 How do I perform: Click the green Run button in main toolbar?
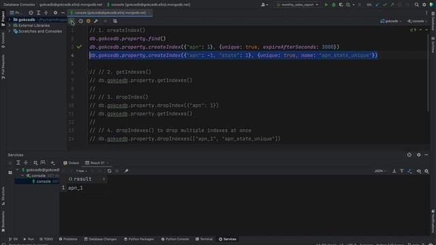pyautogui.click(x=326, y=5)
